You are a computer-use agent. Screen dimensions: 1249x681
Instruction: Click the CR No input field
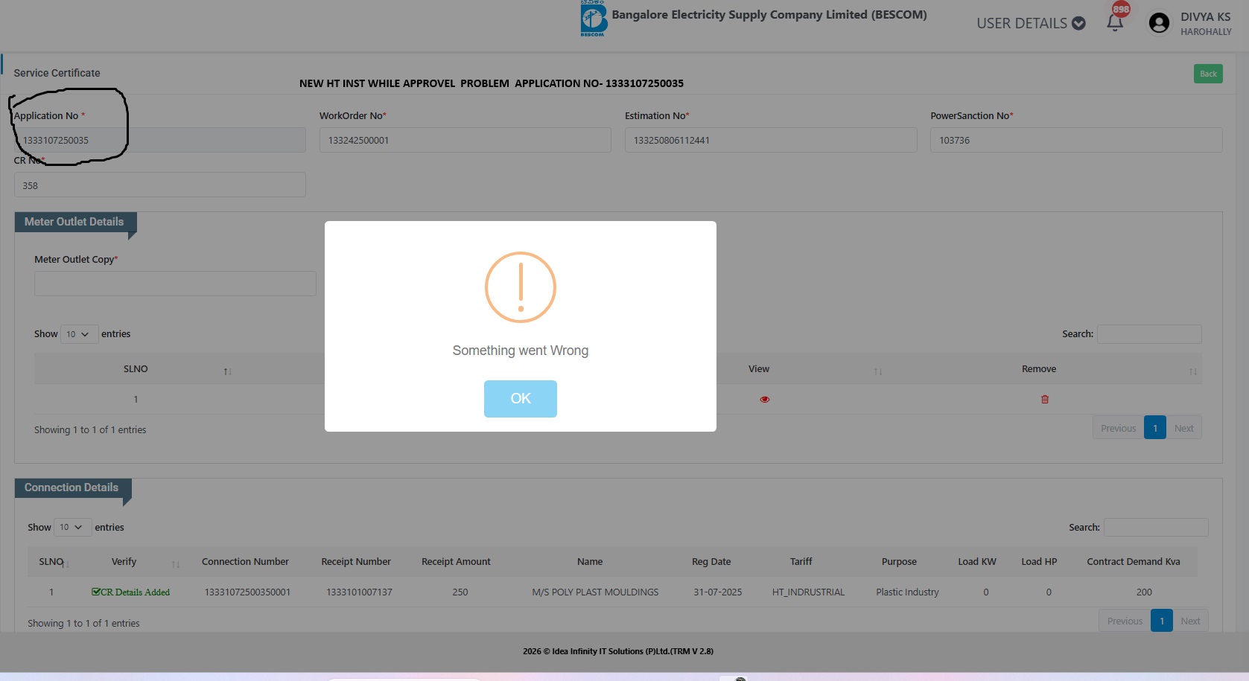(x=160, y=185)
